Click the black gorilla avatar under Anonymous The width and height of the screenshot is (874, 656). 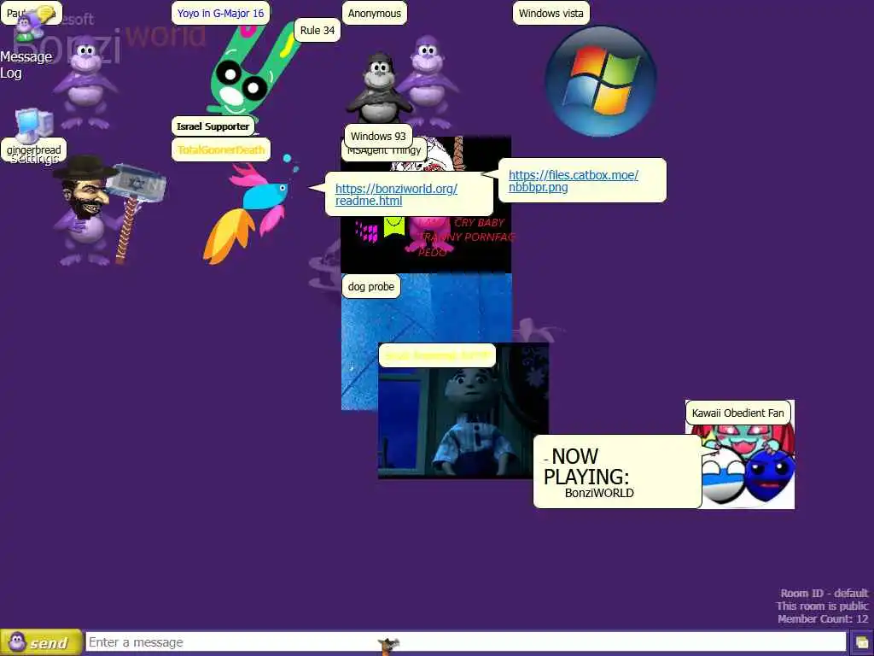pyautogui.click(x=377, y=88)
